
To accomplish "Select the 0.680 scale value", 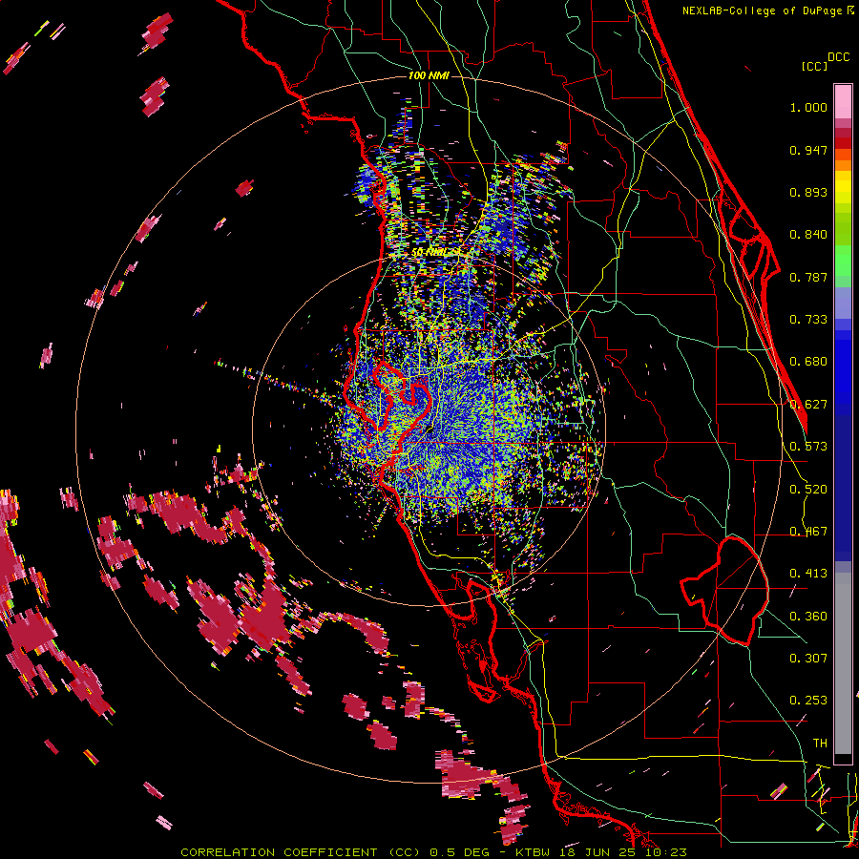I will (808, 362).
